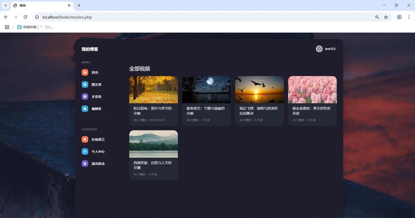The image size is (415, 218).
Task: Click the 文章类 purple sidebar icon
Action: click(85, 96)
